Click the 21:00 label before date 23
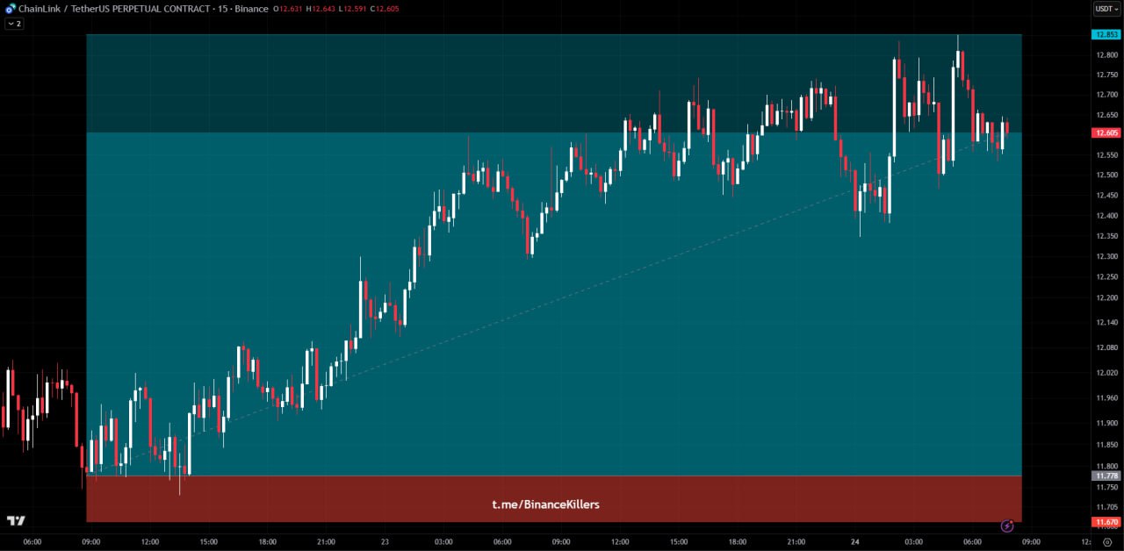Viewport: 1124px width, 551px height. tap(326, 542)
